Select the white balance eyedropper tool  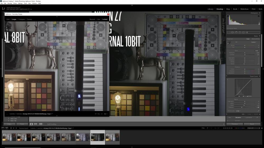[x=229, y=43]
